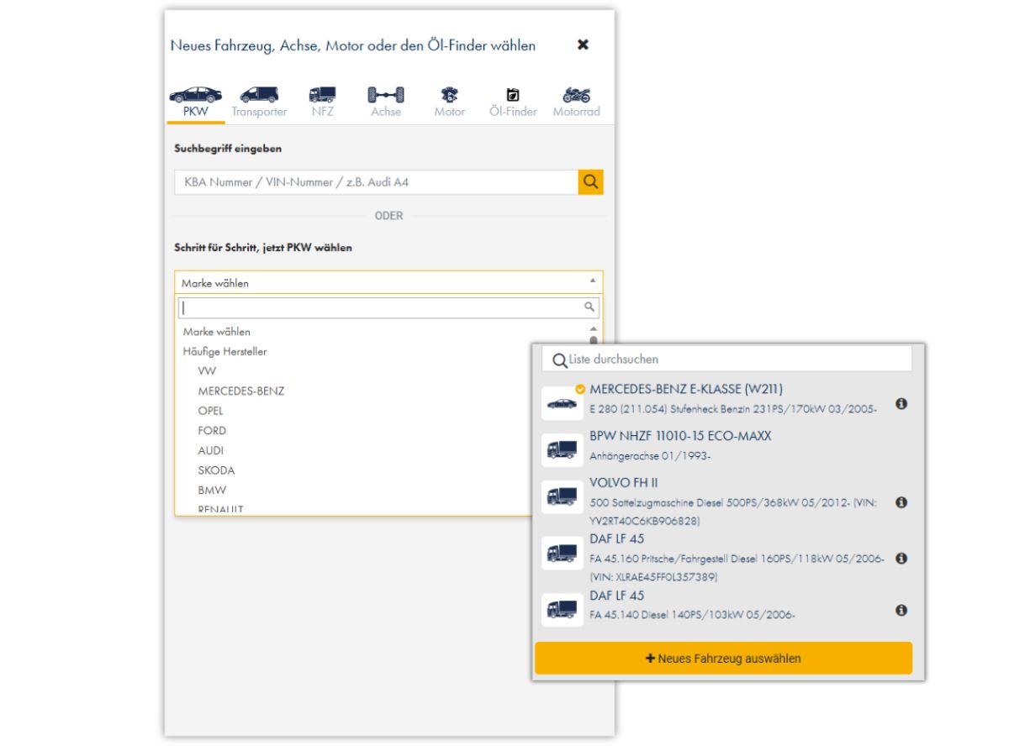Select the PKW car tab
This screenshot has width=1009, height=756.
tap(196, 102)
